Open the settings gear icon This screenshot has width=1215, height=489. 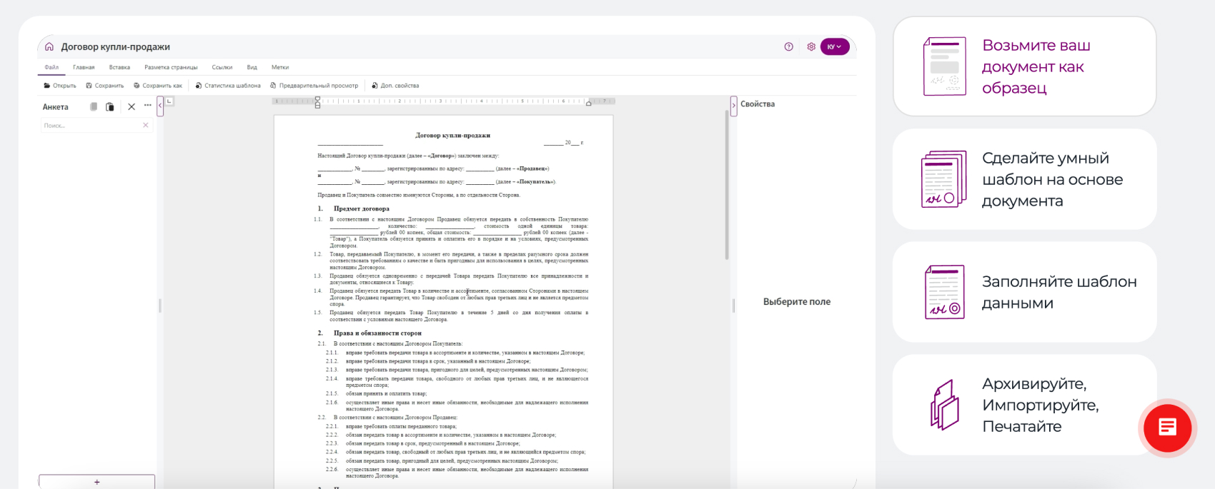click(x=811, y=46)
